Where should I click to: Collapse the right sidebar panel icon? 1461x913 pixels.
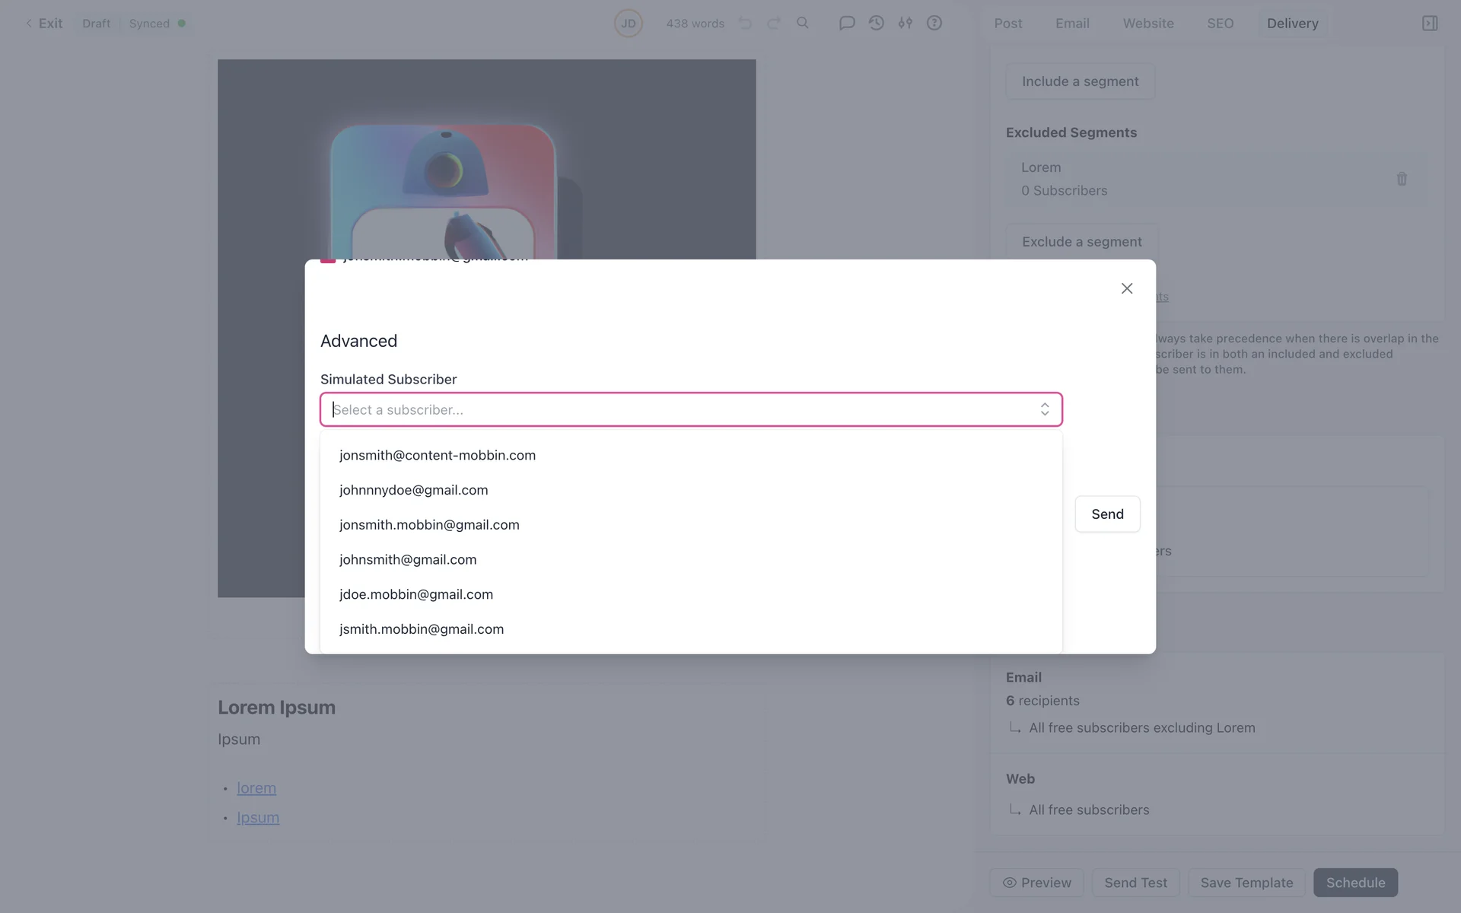coord(1430,24)
